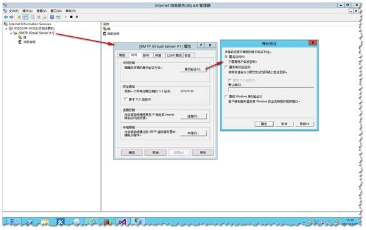Screen dimensions: 366x230
Task: Click 取消 in the SMTP properties dialog
Action: (x=156, y=153)
